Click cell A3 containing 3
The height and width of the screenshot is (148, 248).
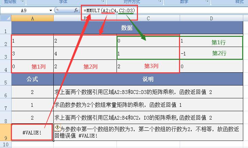click(32, 53)
